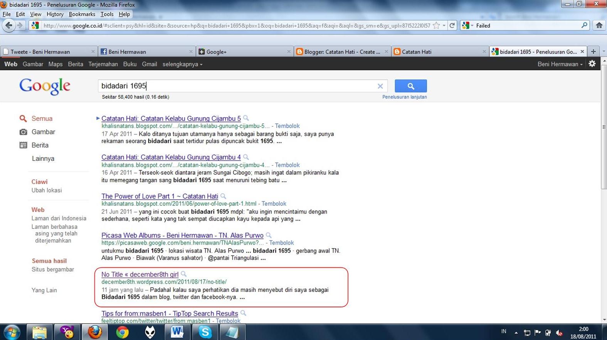The width and height of the screenshot is (607, 340).
Task: Preview the Catatan Kelabu Gunung Cijambu 5 result
Action: click(246, 118)
